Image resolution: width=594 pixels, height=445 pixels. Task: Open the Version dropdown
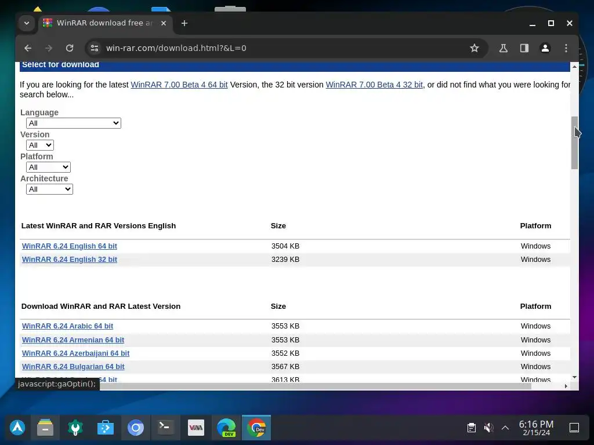(x=40, y=145)
